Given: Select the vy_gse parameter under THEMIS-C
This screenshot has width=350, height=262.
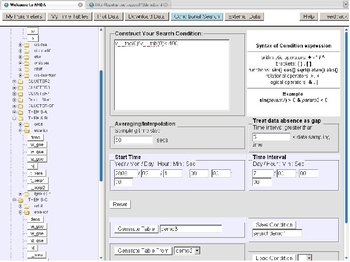Looking at the screenshot, I should 37,234.
